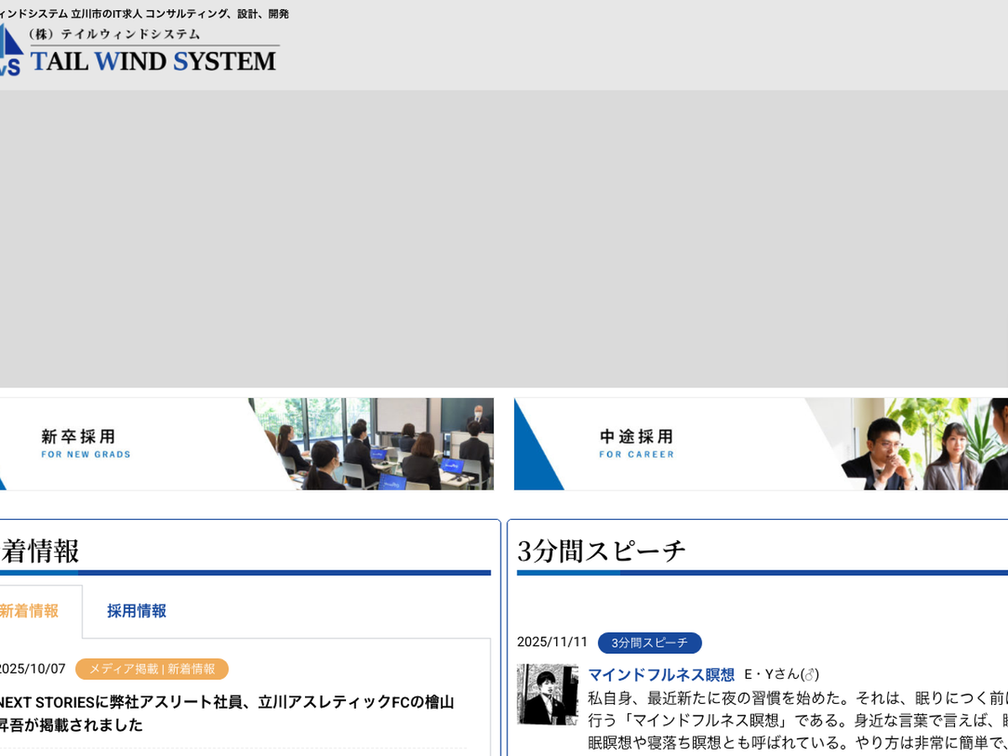Click the 新着情報 section heading
Image resolution: width=1008 pixels, height=756 pixels.
(x=39, y=551)
